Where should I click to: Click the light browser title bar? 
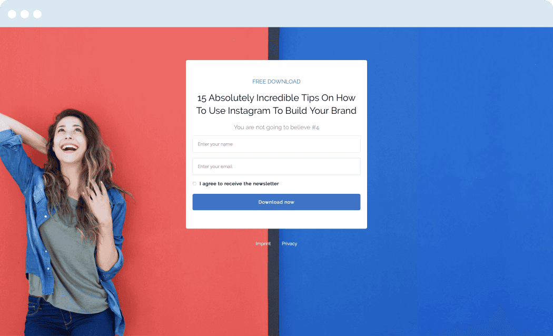[282, 13]
